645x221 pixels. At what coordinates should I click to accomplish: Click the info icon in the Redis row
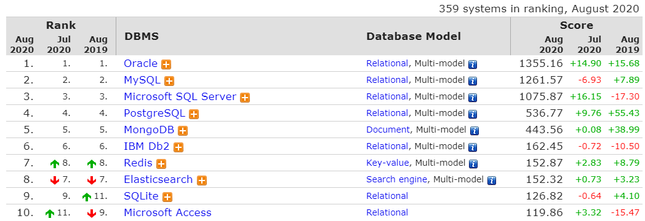pyautogui.click(x=473, y=164)
